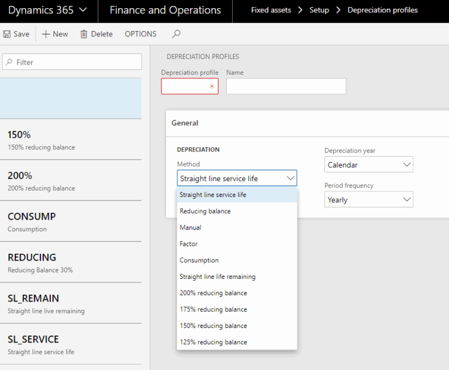Select Manual method option

point(237,227)
